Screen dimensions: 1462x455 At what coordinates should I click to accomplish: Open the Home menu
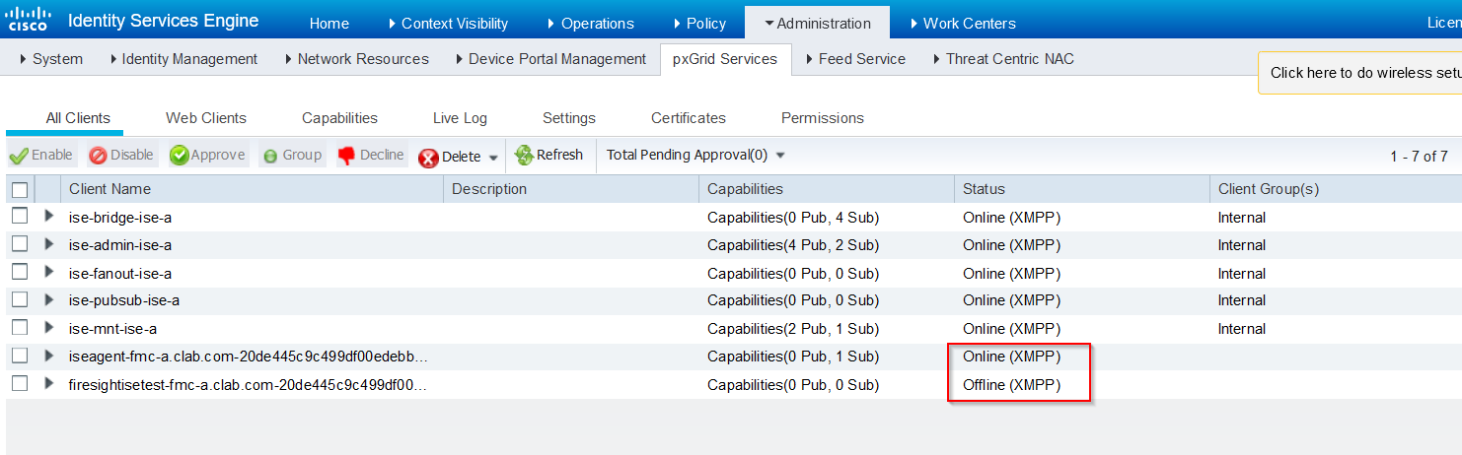(329, 23)
